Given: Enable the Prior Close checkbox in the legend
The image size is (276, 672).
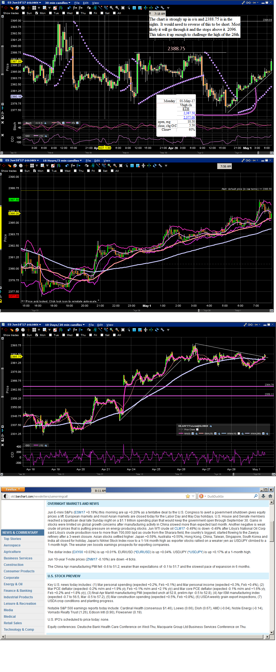Looking at the screenshot, I should click(197, 429).
